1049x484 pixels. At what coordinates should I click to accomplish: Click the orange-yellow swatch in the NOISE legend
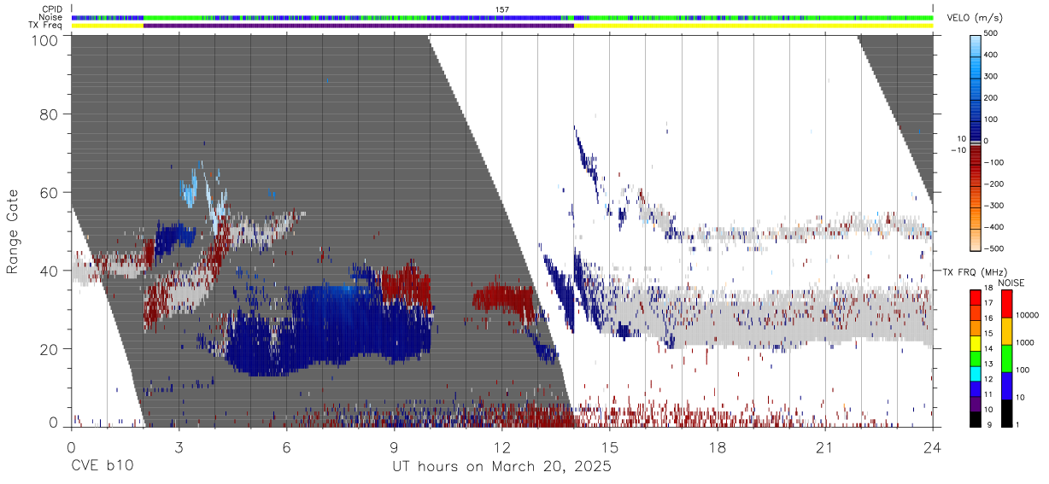point(1005,331)
